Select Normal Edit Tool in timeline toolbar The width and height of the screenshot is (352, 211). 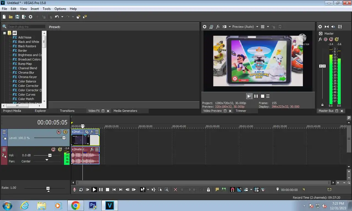(142, 190)
